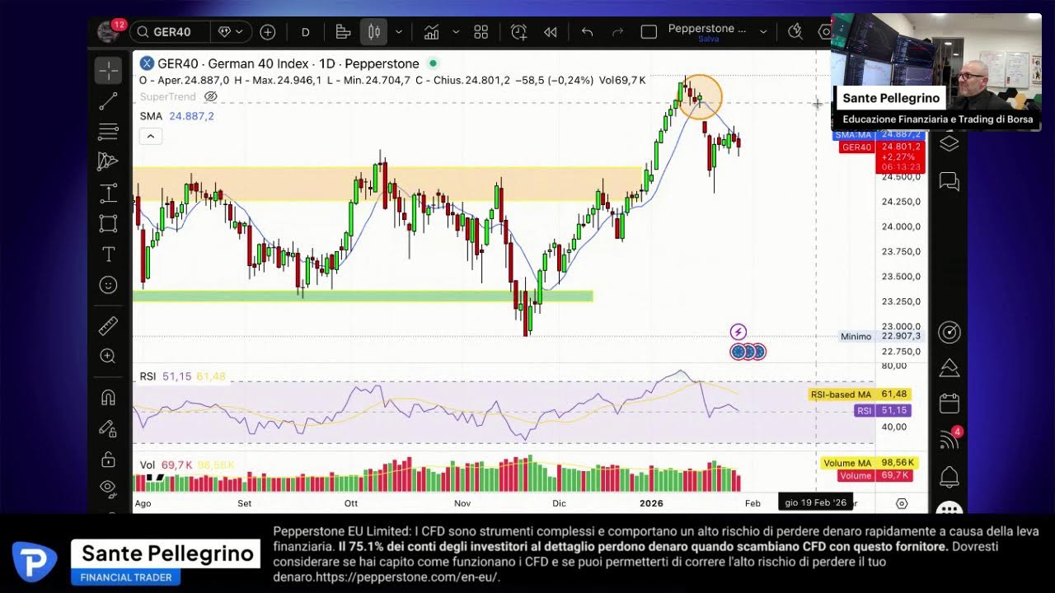
Task: Open the object tree layers panel
Action: [x=949, y=143]
